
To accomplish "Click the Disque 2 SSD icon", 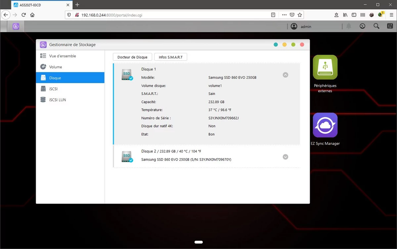I will click(x=127, y=157).
